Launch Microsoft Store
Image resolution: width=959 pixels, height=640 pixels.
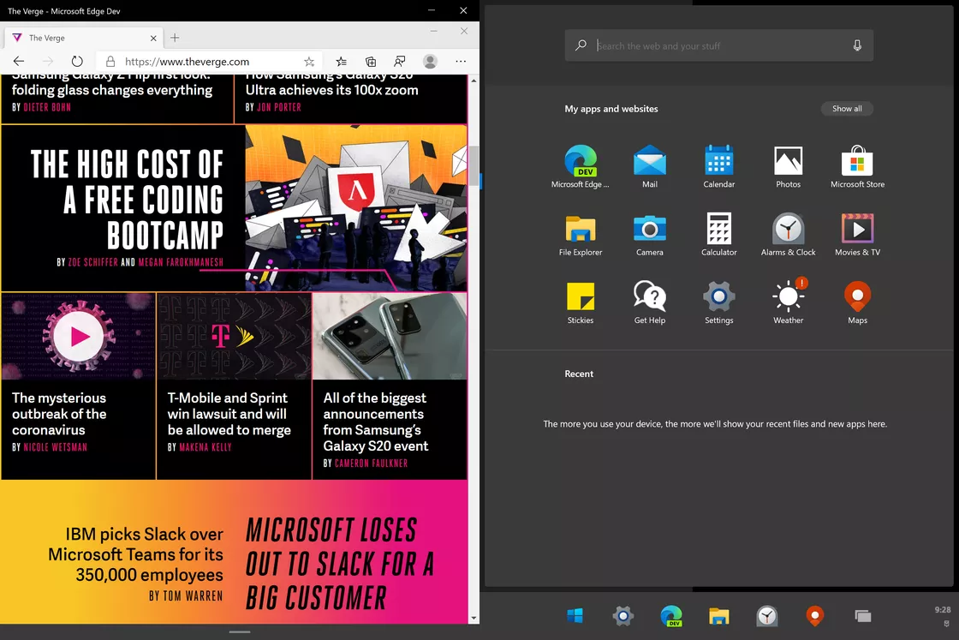pyautogui.click(x=857, y=166)
